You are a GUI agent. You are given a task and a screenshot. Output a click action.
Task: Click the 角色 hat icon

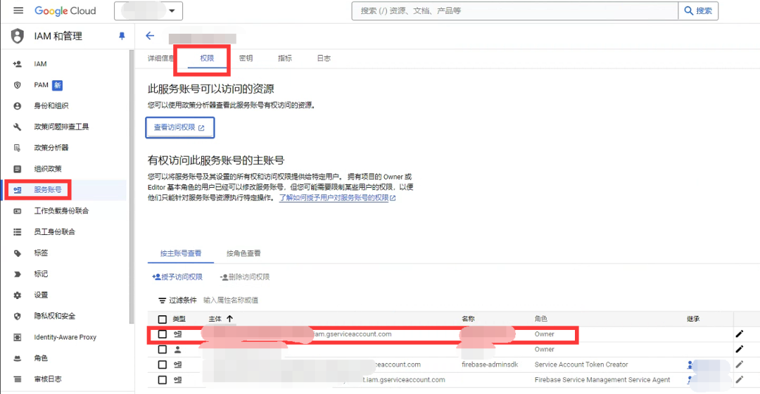18,359
